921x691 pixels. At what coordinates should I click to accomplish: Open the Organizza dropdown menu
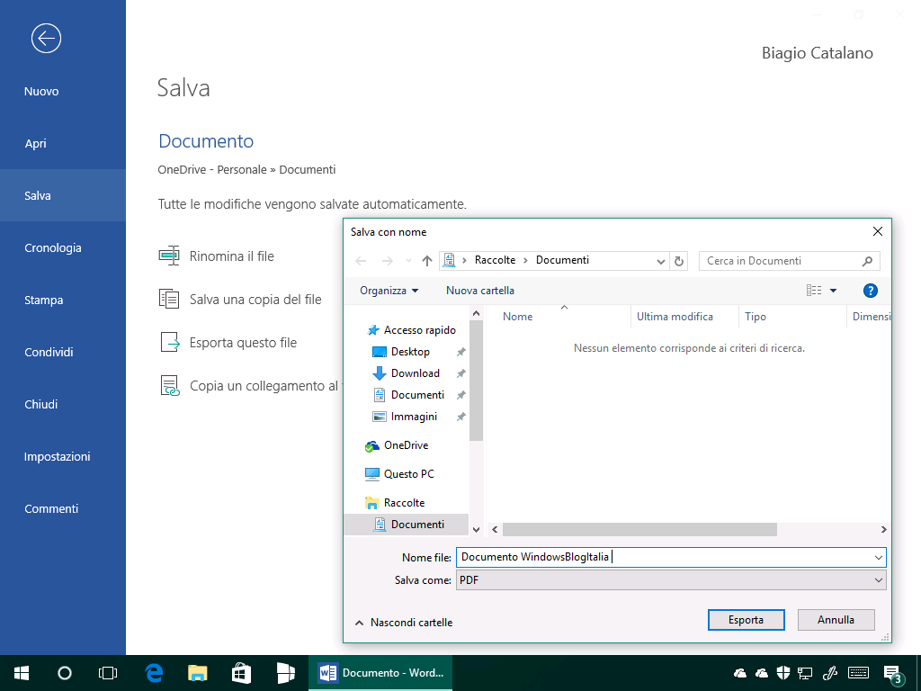[x=389, y=291]
